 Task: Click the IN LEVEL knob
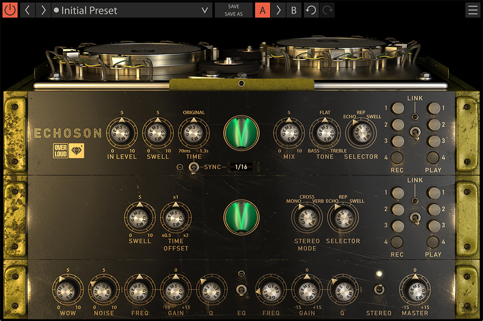122,133
